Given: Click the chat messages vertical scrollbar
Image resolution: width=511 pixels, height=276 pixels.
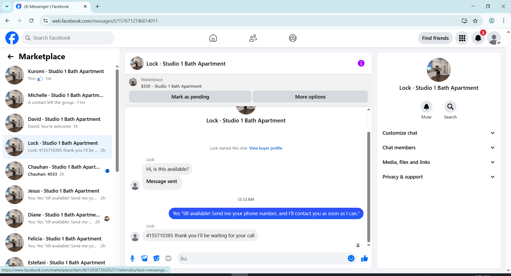Looking at the screenshot, I should click(x=369, y=187).
